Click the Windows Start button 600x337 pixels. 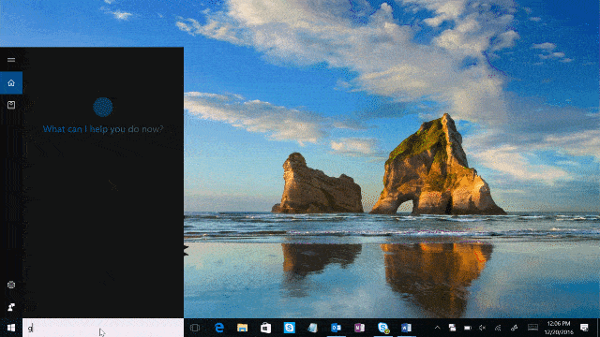(11, 328)
